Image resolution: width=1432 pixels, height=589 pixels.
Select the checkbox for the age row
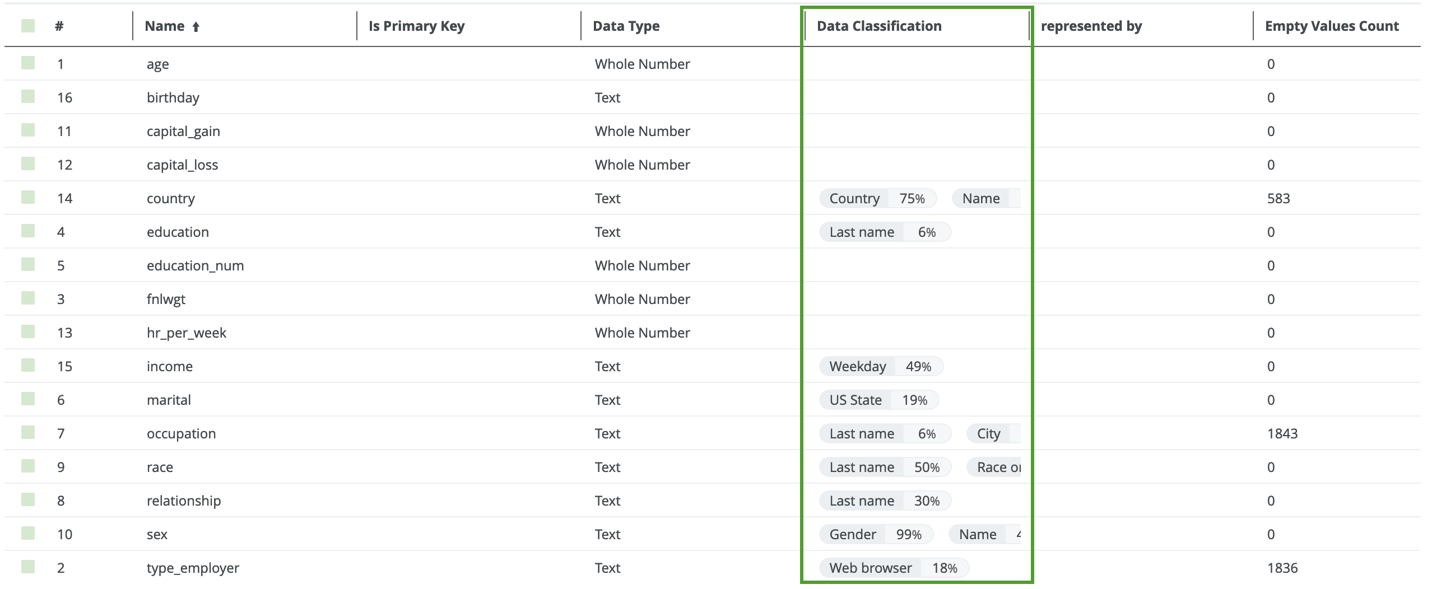(x=27, y=63)
